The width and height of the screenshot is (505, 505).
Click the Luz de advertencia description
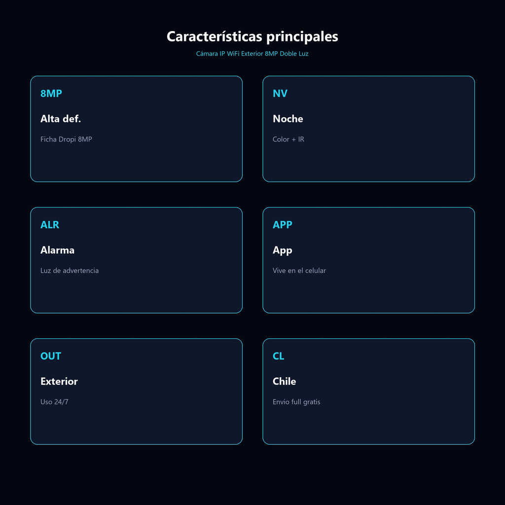click(69, 271)
